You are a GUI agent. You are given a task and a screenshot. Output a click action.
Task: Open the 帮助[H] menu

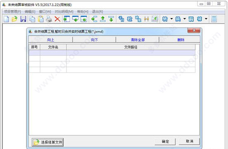coord(83,11)
